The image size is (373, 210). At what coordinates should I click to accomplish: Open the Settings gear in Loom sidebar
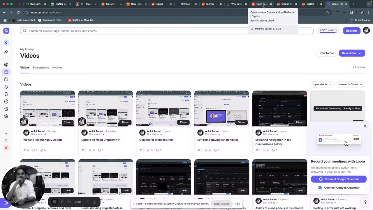(x=6, y=116)
